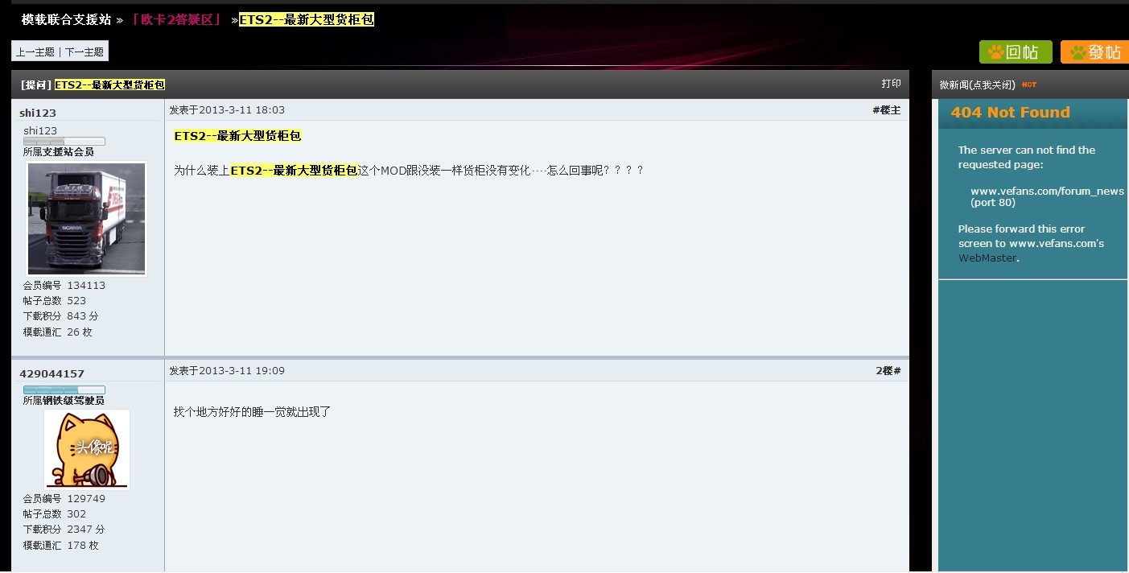
Task: Click the highlighted breadcrumb ETS2--最新大型货柜包
Action: click(307, 19)
